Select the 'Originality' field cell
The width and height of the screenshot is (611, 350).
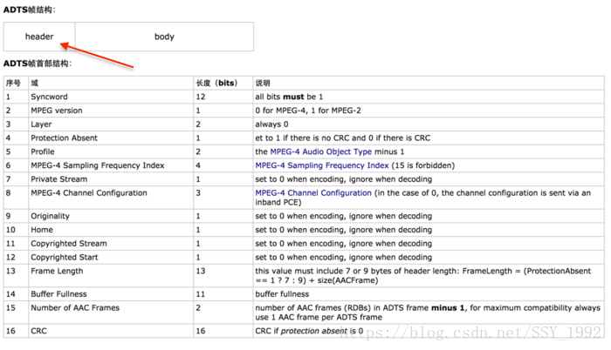coord(111,216)
